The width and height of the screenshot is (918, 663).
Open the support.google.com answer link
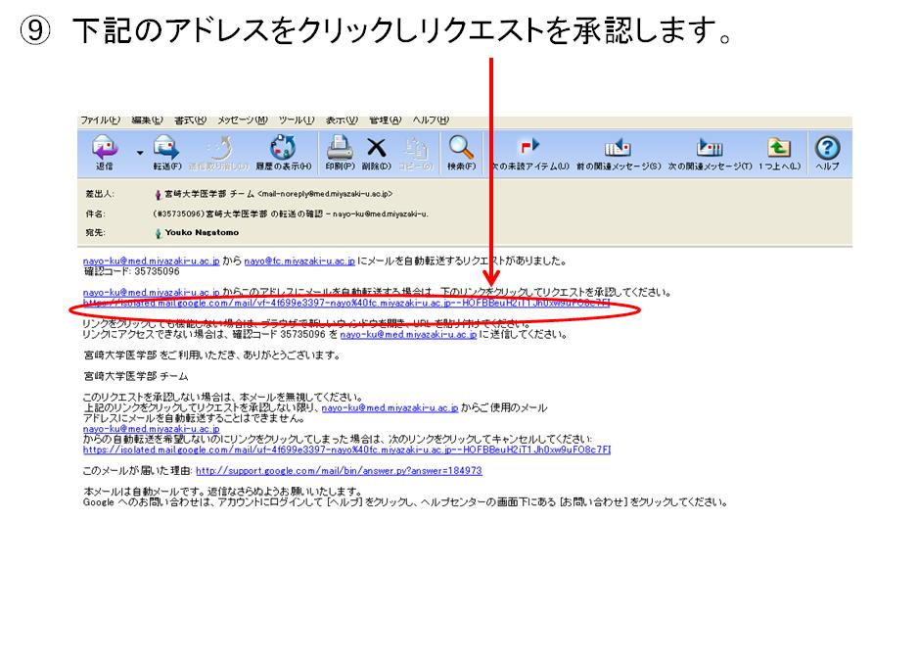click(x=339, y=470)
